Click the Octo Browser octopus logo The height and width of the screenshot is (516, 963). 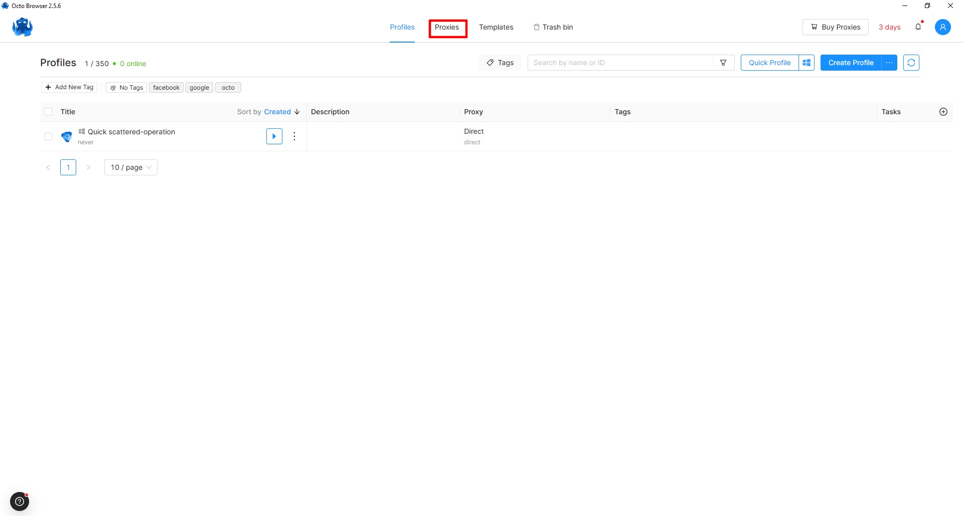pyautogui.click(x=23, y=27)
